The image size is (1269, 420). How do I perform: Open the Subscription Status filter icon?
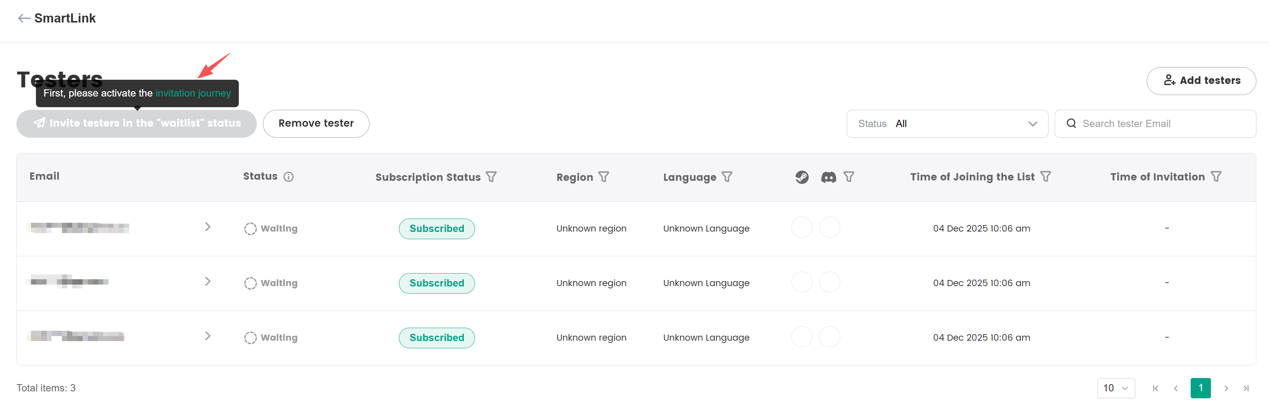pos(491,177)
